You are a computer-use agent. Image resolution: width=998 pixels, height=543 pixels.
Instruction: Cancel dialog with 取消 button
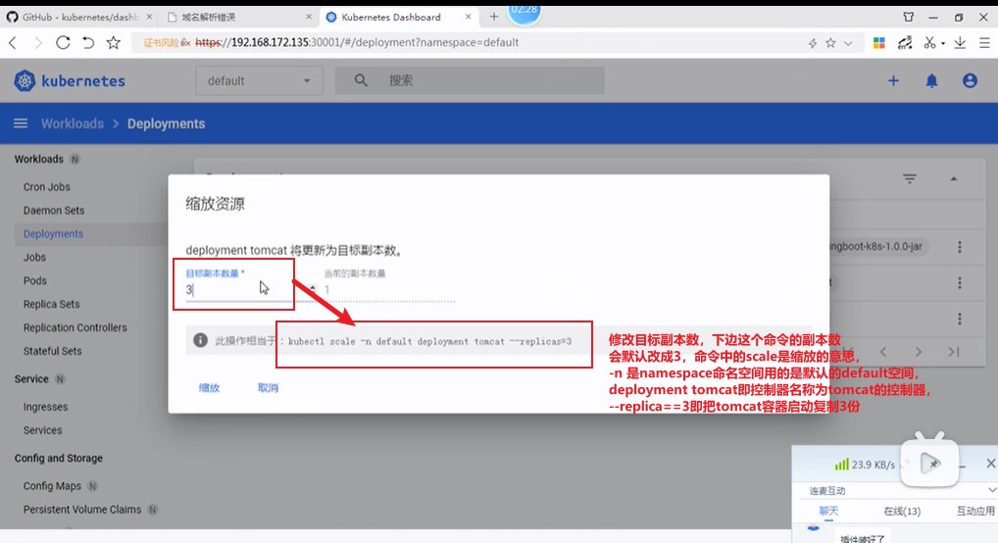(x=268, y=388)
